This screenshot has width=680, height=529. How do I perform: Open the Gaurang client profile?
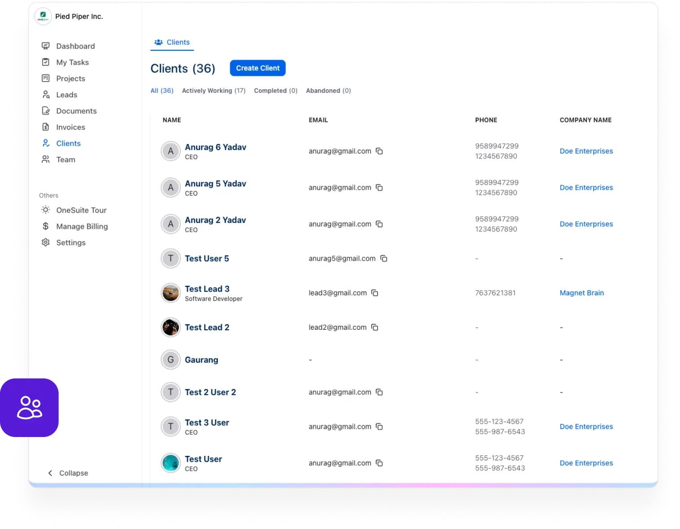tap(202, 360)
